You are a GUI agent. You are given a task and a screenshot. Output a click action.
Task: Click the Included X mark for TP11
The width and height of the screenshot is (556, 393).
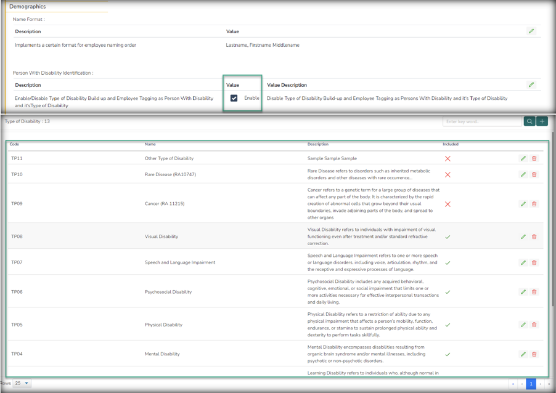click(448, 158)
